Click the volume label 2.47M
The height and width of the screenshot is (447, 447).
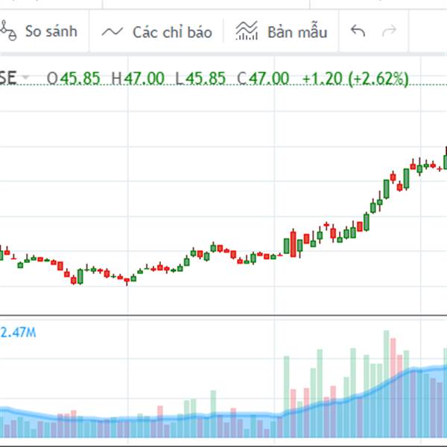tap(18, 332)
